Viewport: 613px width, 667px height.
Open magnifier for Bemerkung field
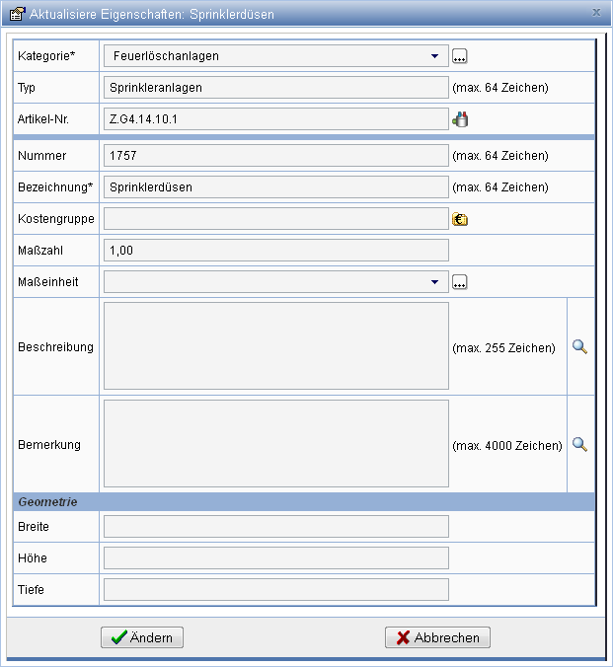(579, 445)
